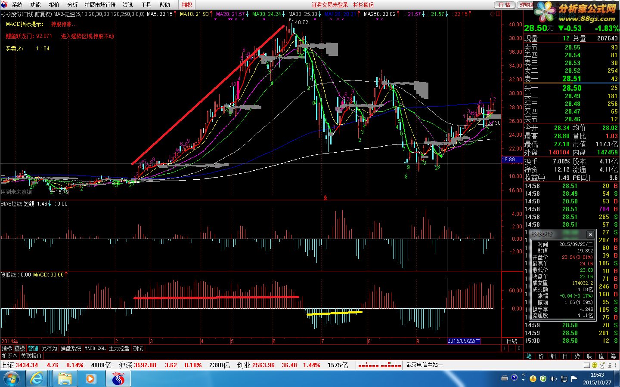Click the green shield security tray icon

tap(543, 379)
